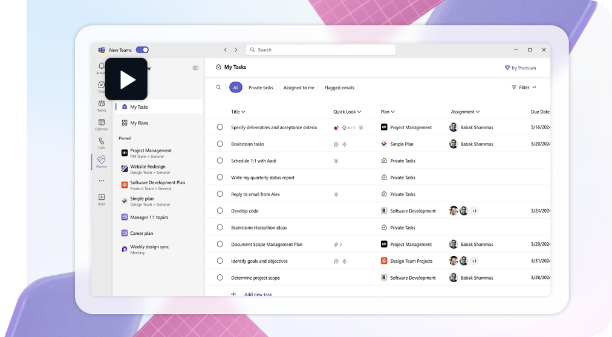Open Planner app in the sidebar

[x=102, y=162]
